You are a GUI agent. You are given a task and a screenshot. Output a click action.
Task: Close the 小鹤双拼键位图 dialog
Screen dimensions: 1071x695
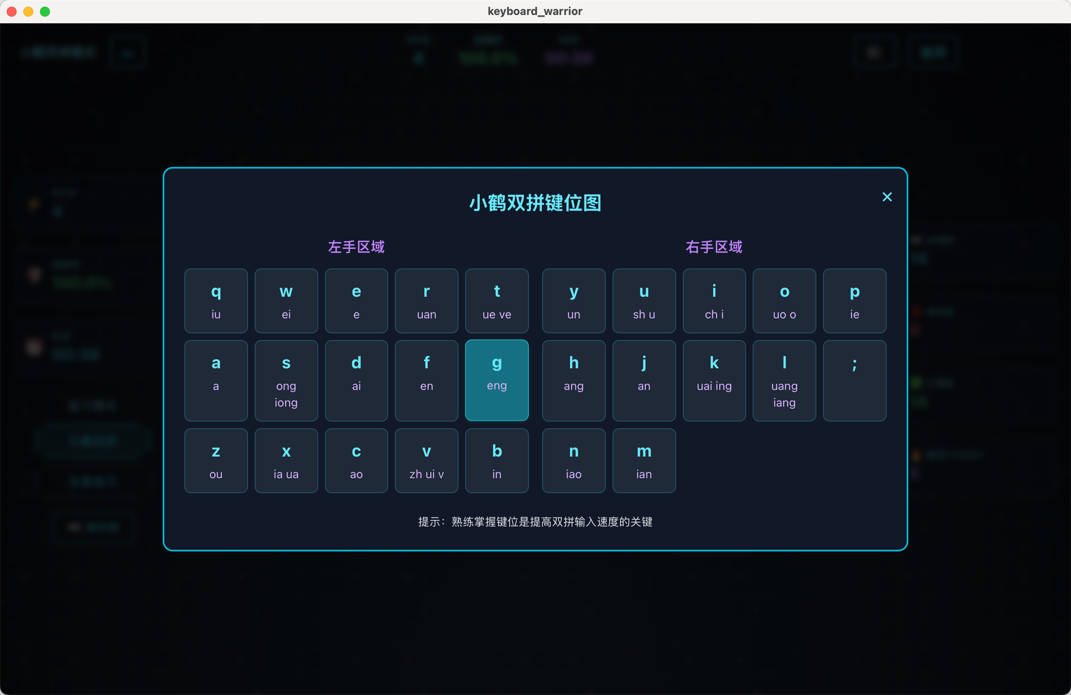[x=887, y=197]
